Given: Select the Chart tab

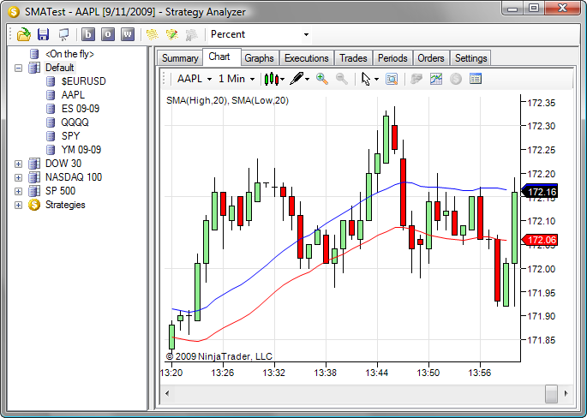Looking at the screenshot, I should pos(219,57).
